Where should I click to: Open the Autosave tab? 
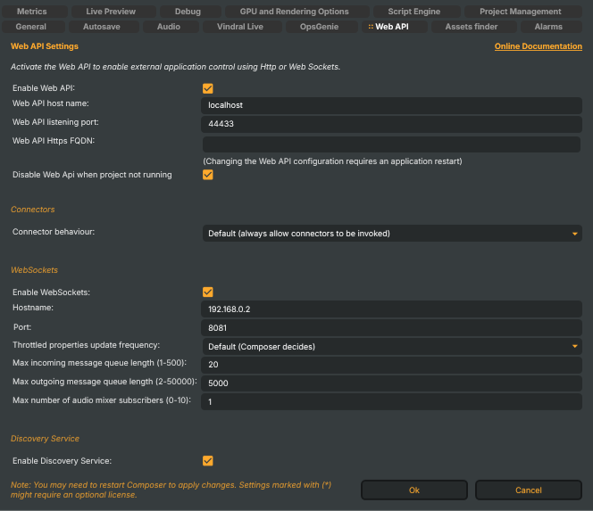(x=102, y=27)
